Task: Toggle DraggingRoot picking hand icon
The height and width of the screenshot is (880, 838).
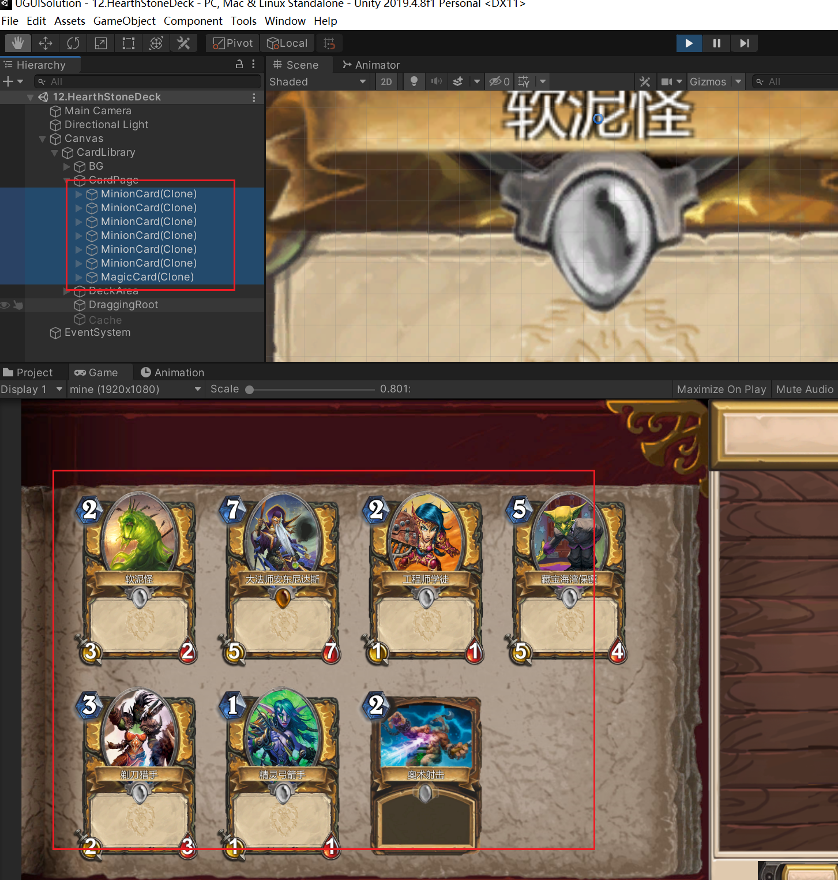Action: 18,305
